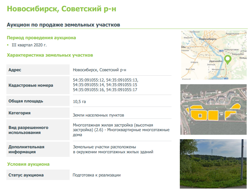The image size is (250, 190).
Task: Click the Земли населенных пунктов category value
Action: (x=98, y=115)
